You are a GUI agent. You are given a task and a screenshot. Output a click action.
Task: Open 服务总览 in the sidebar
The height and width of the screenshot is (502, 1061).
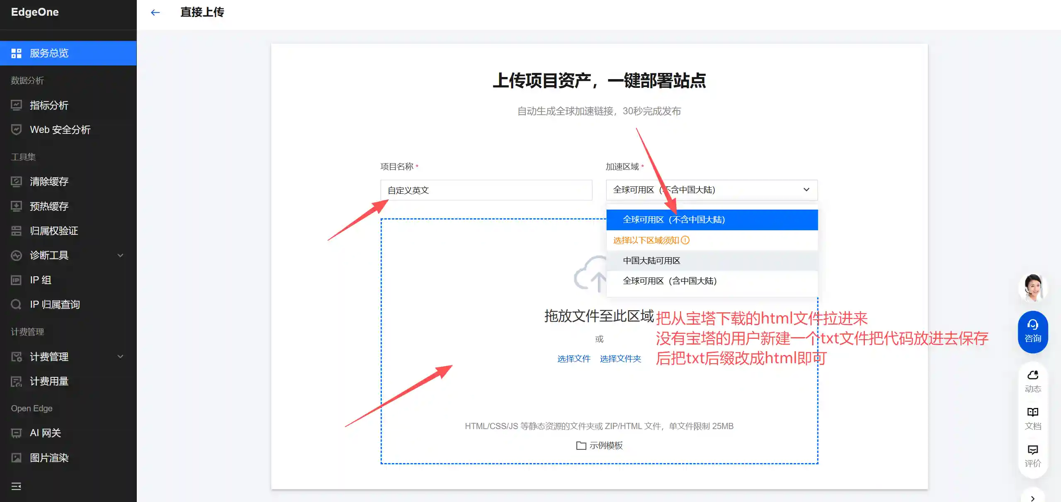(x=68, y=53)
